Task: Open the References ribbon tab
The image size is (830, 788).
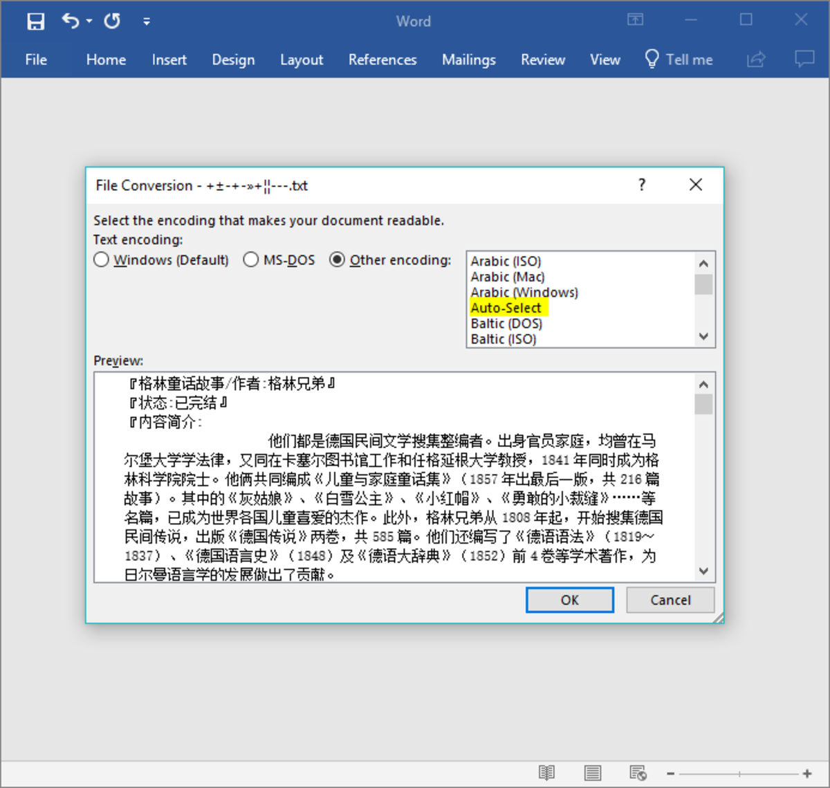Action: pos(382,60)
